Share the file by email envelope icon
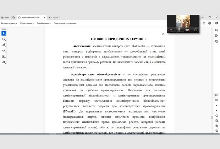The height and width of the screenshot is (149, 220). click(x=216, y=23)
